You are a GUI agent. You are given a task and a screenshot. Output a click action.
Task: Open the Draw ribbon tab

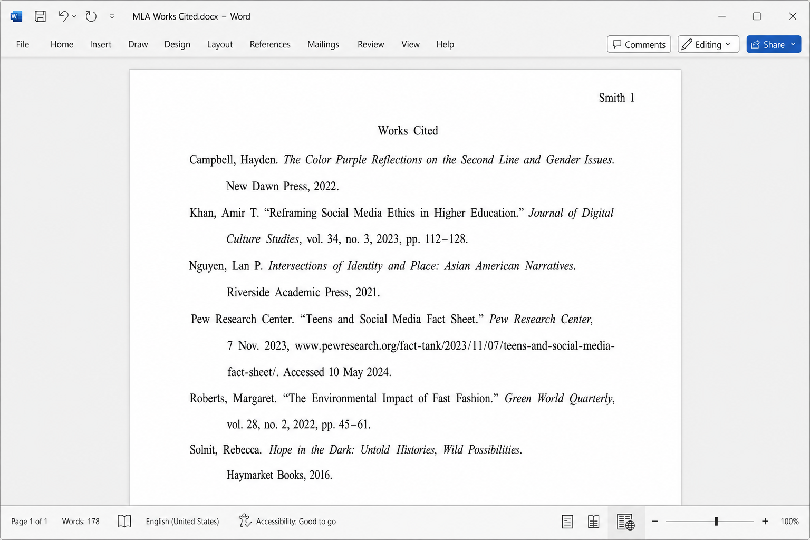click(138, 44)
